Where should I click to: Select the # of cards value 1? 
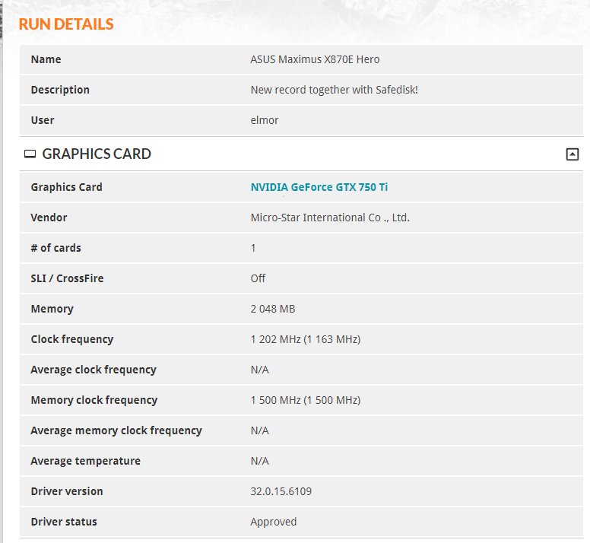point(253,248)
